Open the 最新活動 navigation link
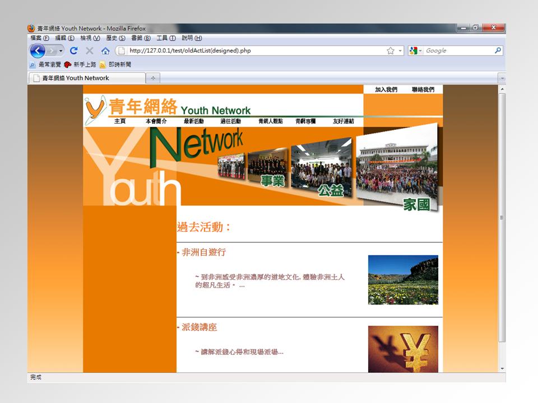 (194, 121)
